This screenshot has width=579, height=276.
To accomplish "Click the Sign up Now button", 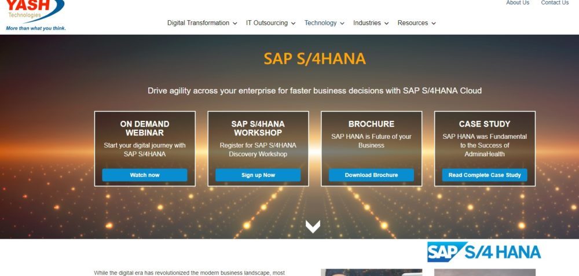I will coord(258,175).
